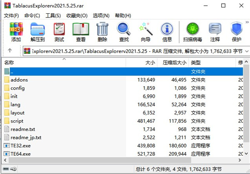
Task: Open the 命令(C) menu
Action: [32, 16]
